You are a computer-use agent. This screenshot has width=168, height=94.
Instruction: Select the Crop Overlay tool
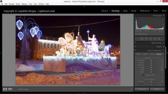[x=137, y=39]
